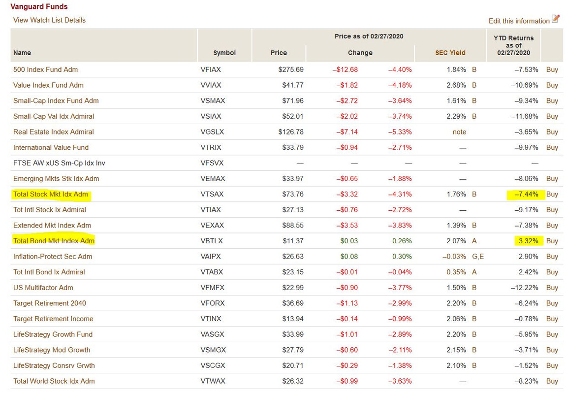The image size is (566, 394).
Task: Click the Symbol column header
Action: coord(224,52)
